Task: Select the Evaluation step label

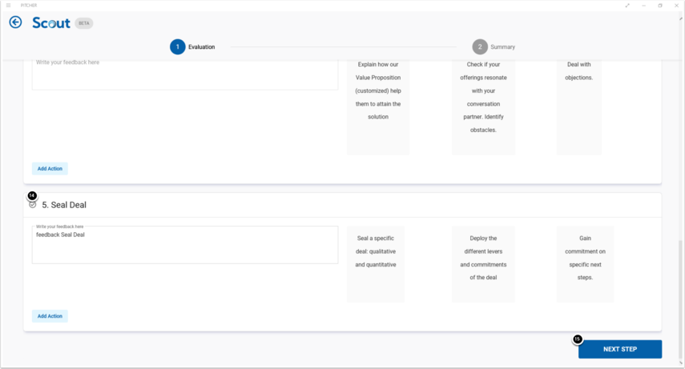Action: (x=201, y=47)
